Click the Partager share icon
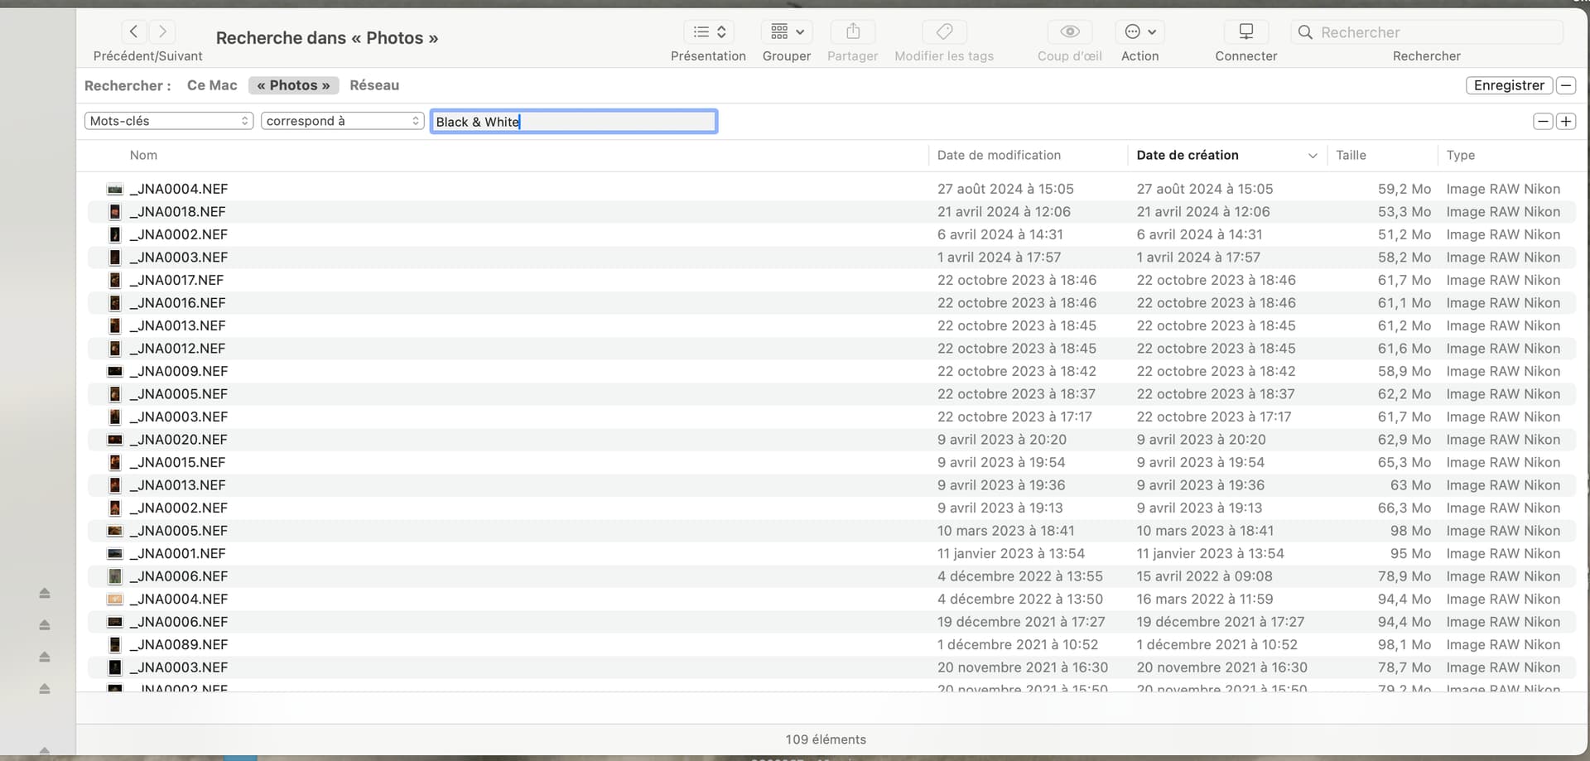Screen dimensions: 1590x761 [852, 31]
